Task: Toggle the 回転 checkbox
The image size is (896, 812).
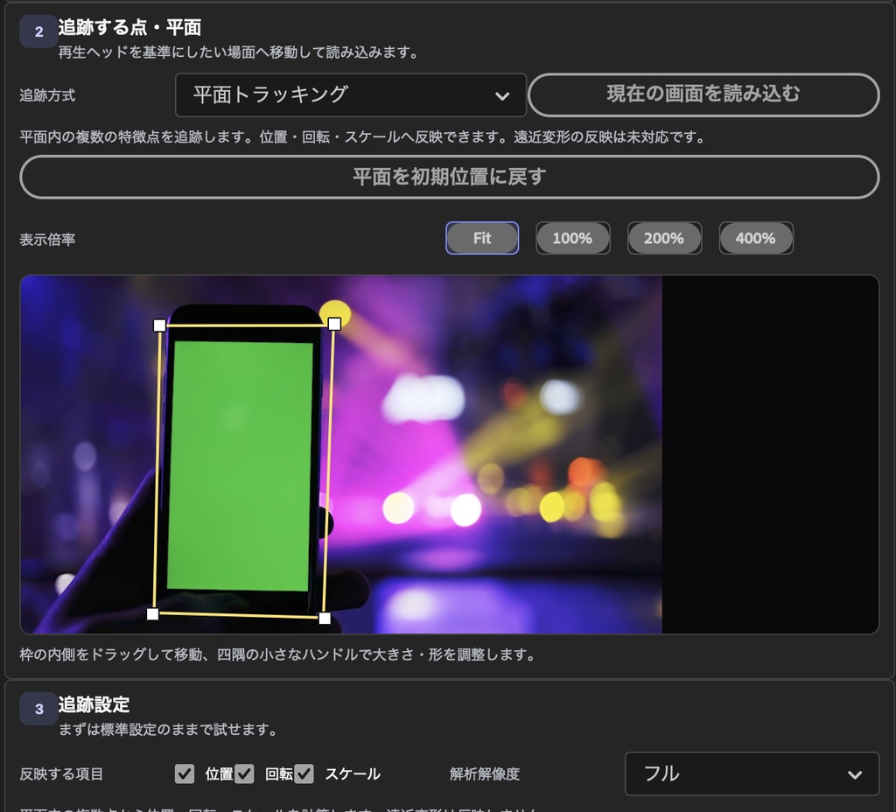Action: pos(244,774)
